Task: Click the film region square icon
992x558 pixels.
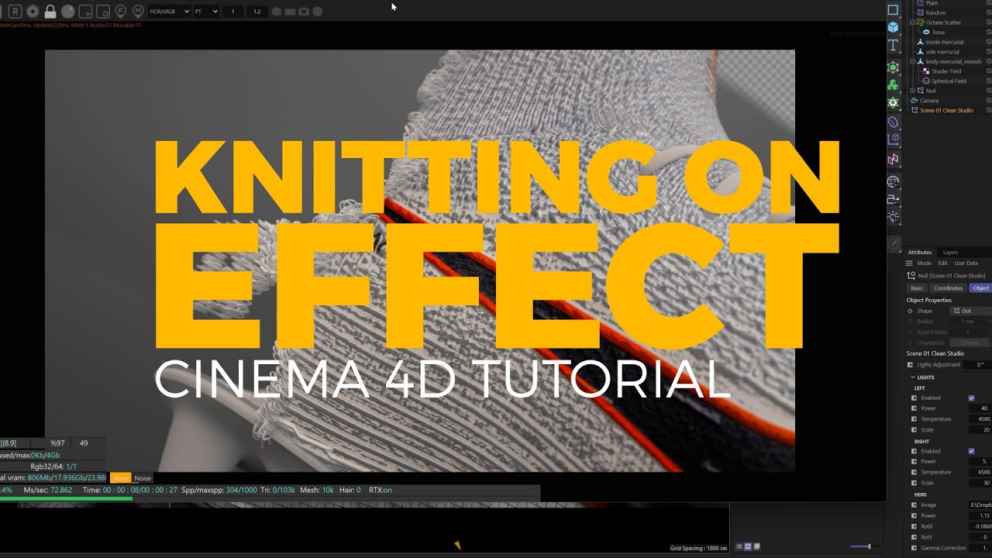Action: (x=103, y=12)
